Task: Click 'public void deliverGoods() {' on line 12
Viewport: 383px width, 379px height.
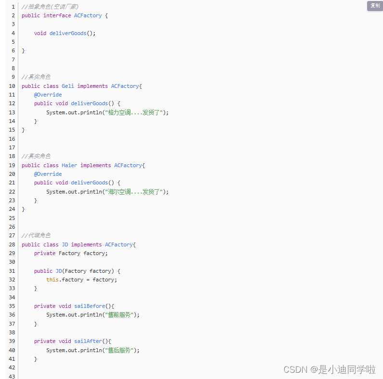Action: (77, 103)
